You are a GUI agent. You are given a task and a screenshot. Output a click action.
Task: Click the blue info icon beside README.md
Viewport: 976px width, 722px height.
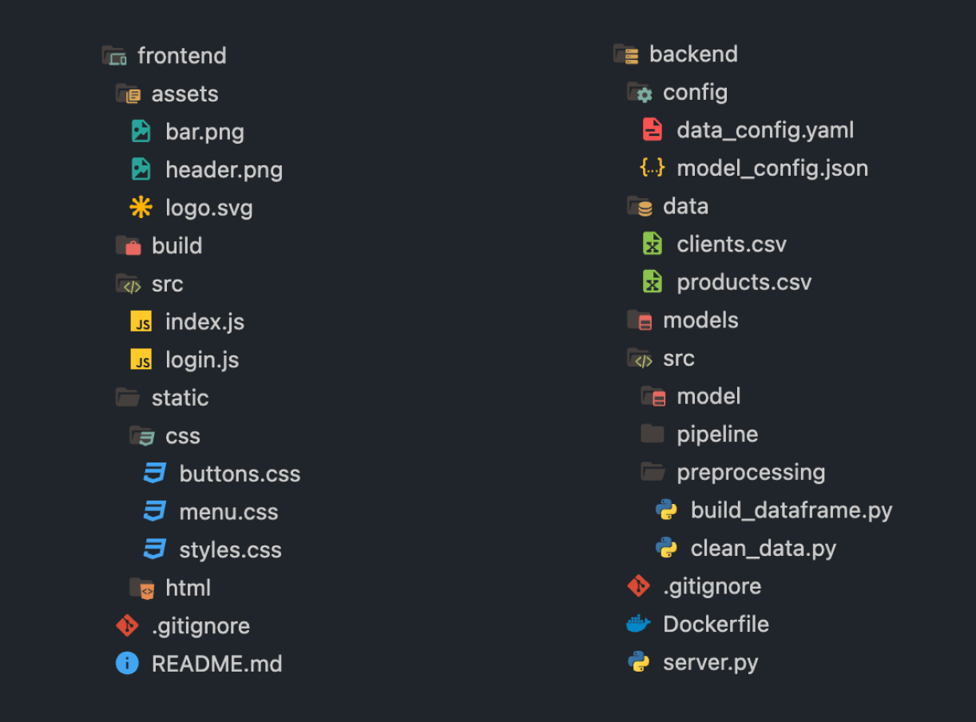pos(127,663)
